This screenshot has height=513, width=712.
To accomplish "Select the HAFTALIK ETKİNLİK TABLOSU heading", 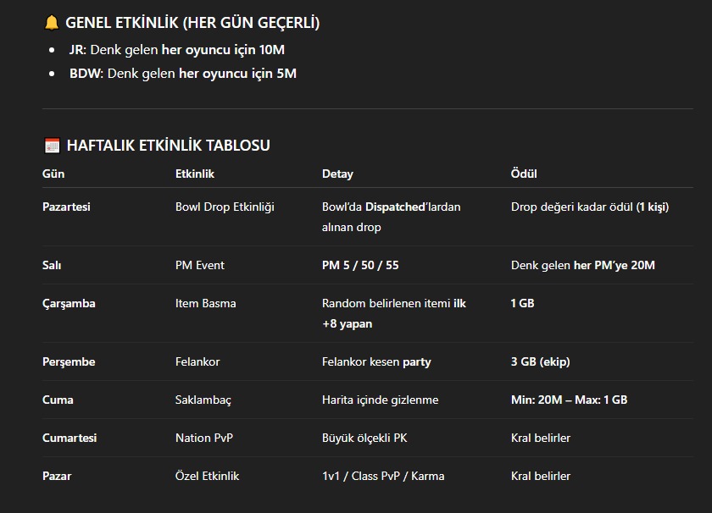I will pos(169,146).
